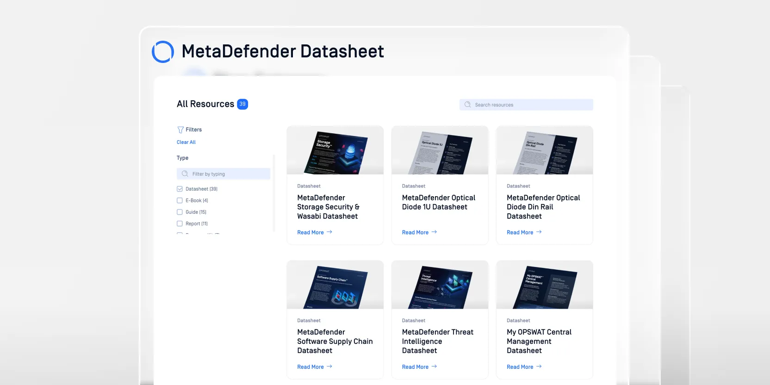Click the magnifier icon in Filter by typing

pos(185,174)
